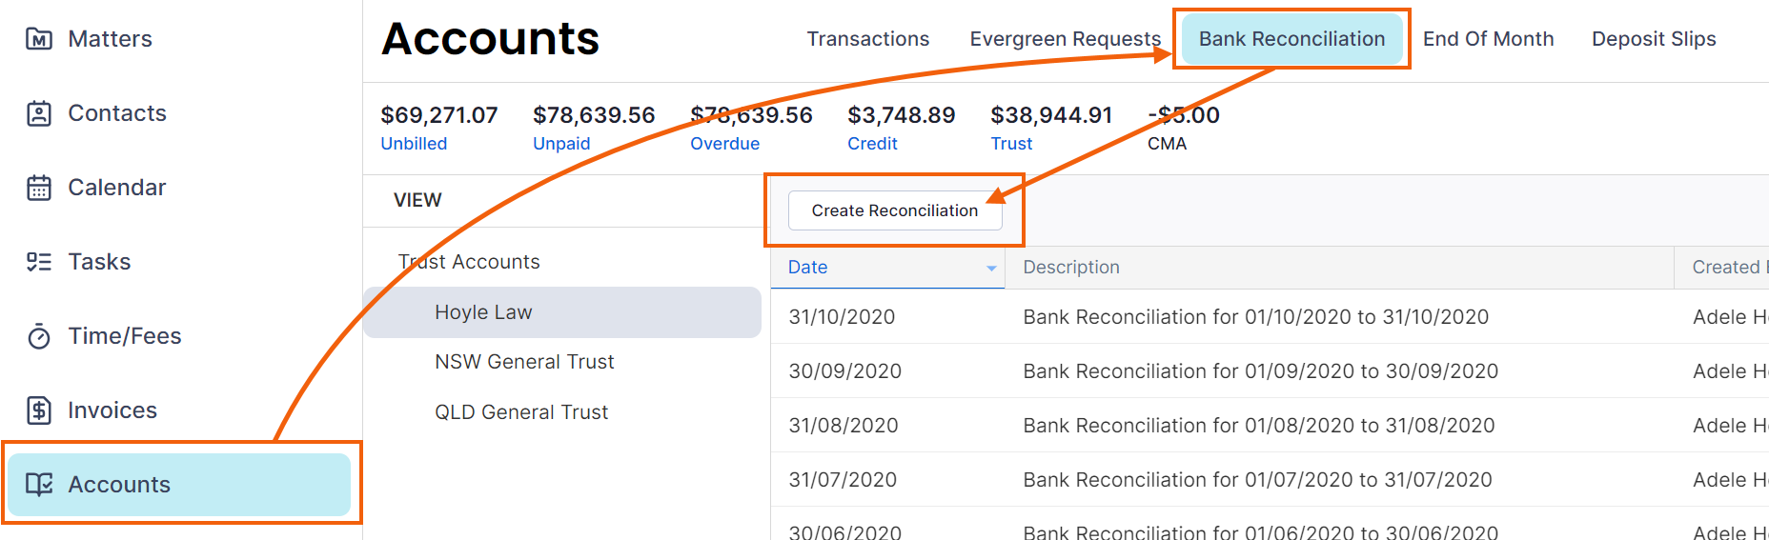The image size is (1769, 540).
Task: Select QLD General Trust account
Action: pyautogui.click(x=521, y=412)
